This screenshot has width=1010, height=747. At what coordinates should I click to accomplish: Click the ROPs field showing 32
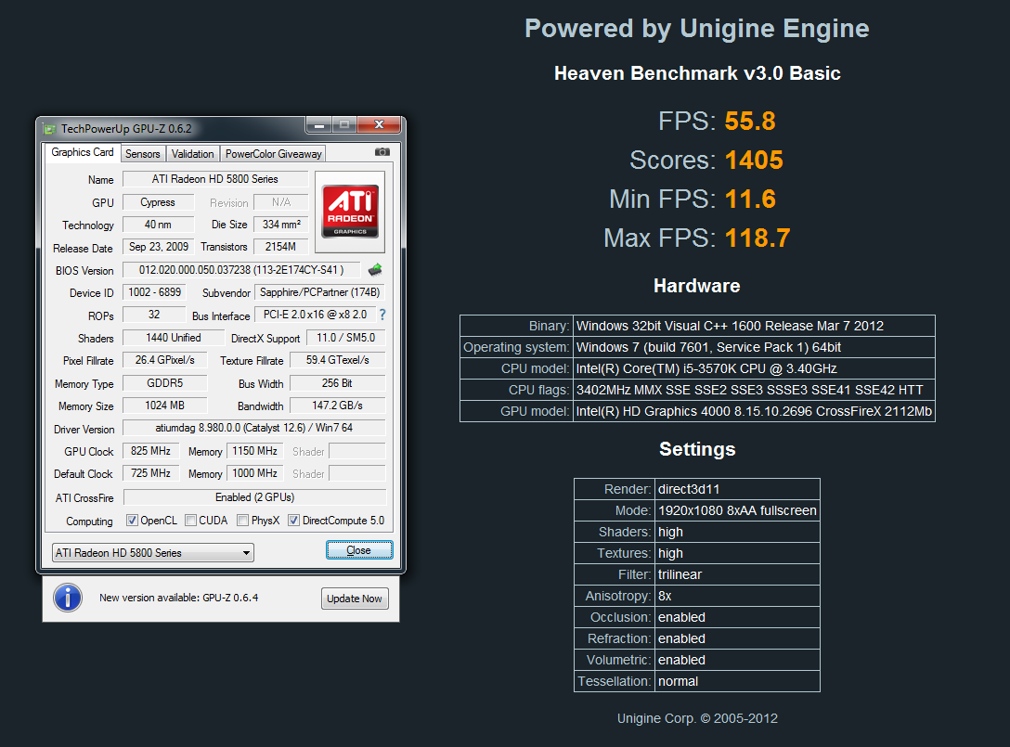pyautogui.click(x=154, y=315)
